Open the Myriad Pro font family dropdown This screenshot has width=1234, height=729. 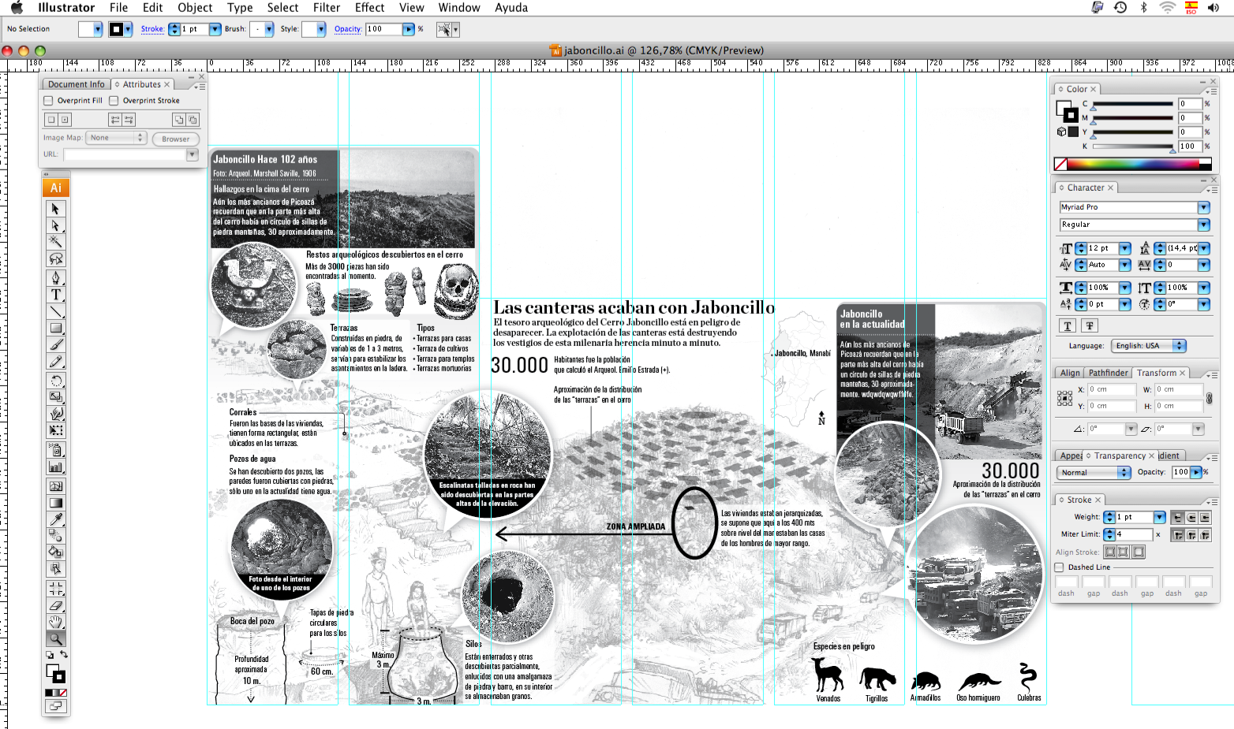coord(1203,207)
